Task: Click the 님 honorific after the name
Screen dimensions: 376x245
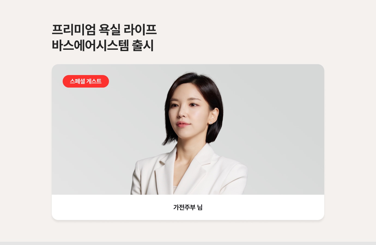Action: [200, 207]
